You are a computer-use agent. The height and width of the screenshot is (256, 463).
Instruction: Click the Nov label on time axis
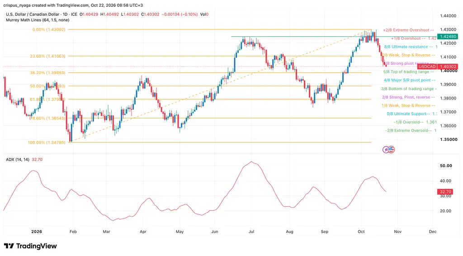[398, 232]
